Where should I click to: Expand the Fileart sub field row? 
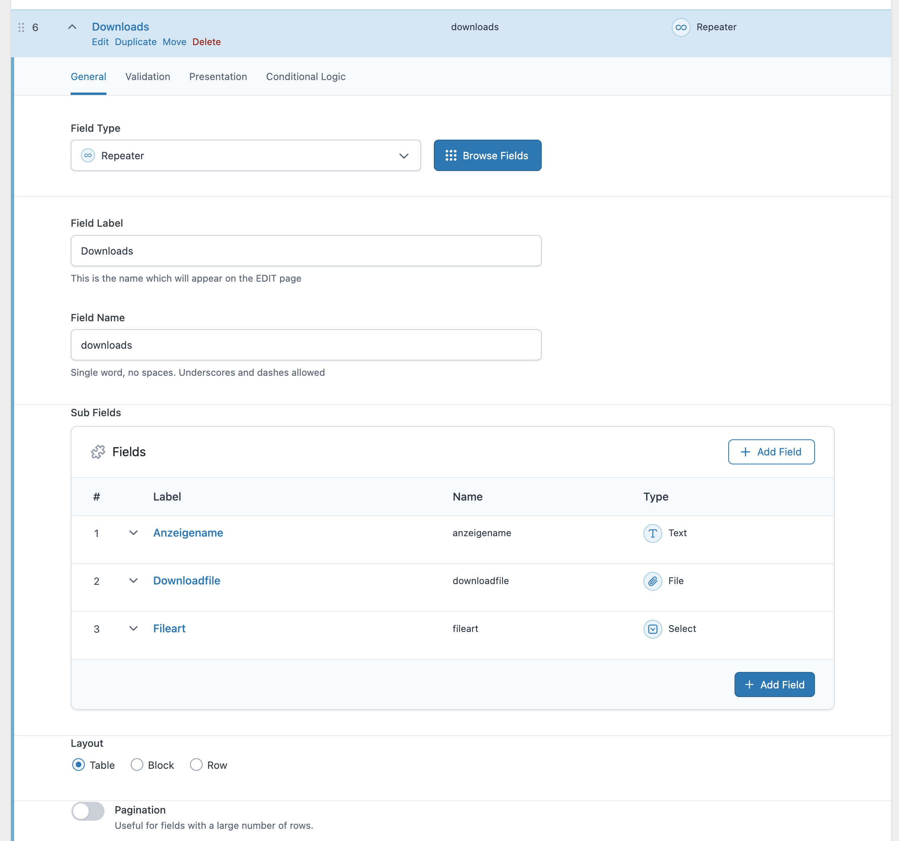pyautogui.click(x=133, y=629)
